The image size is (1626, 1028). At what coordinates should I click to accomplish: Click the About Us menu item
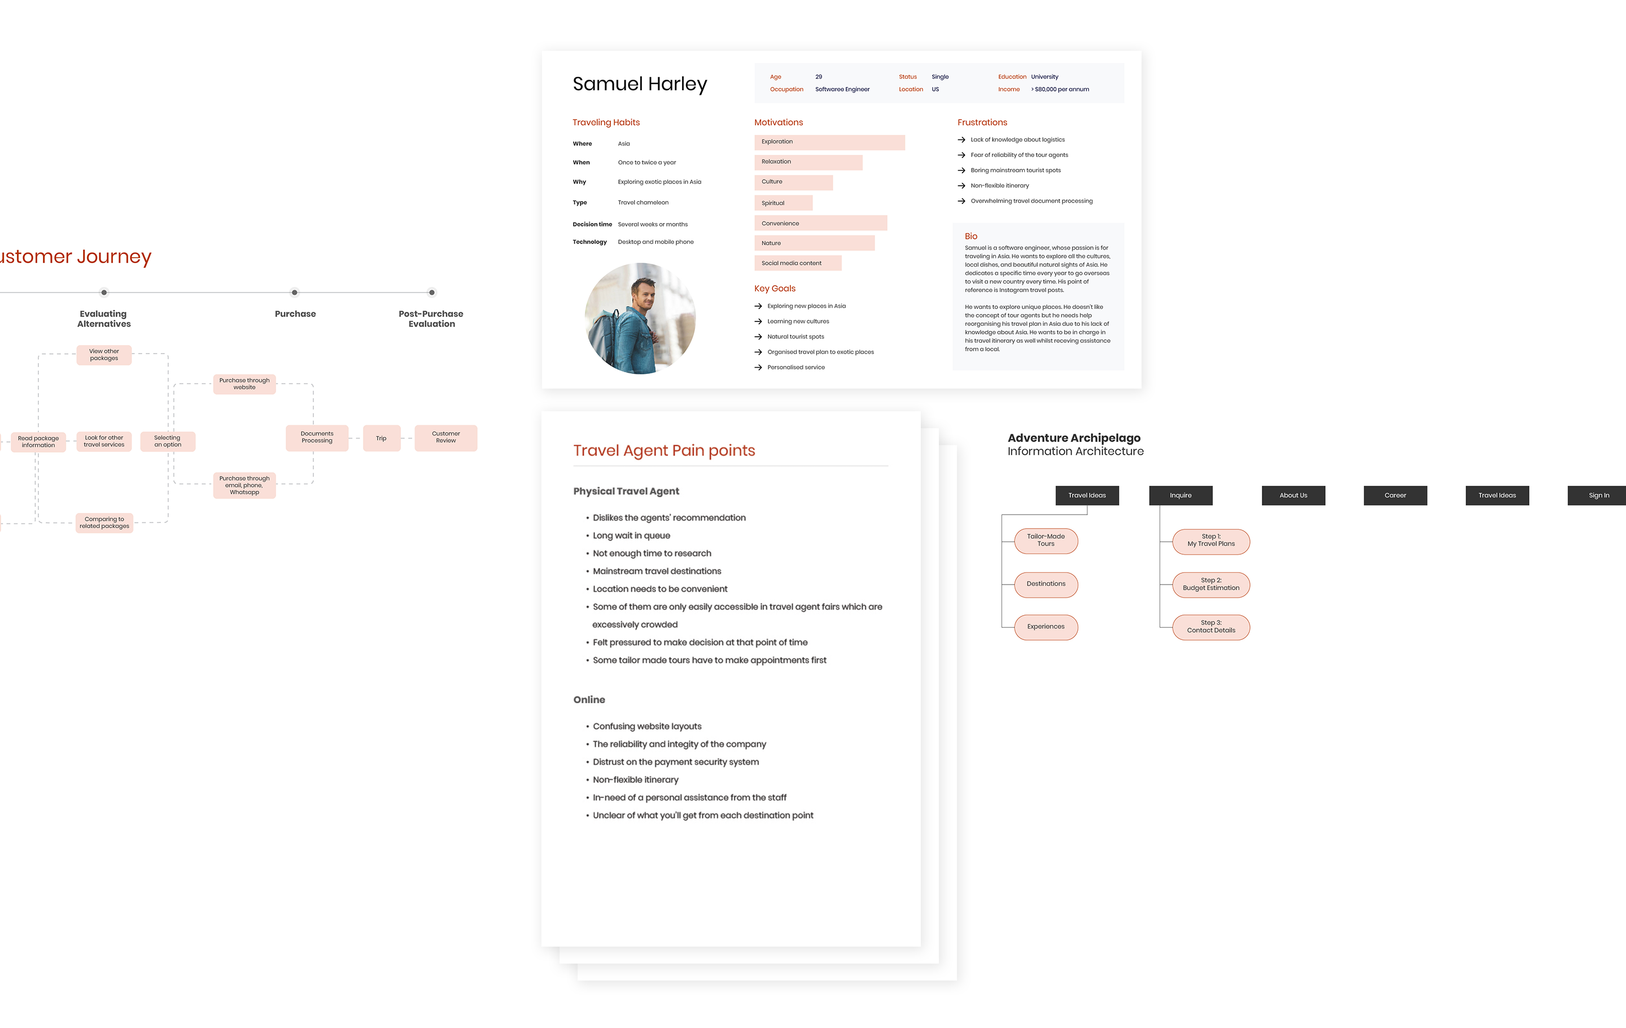[1293, 494]
